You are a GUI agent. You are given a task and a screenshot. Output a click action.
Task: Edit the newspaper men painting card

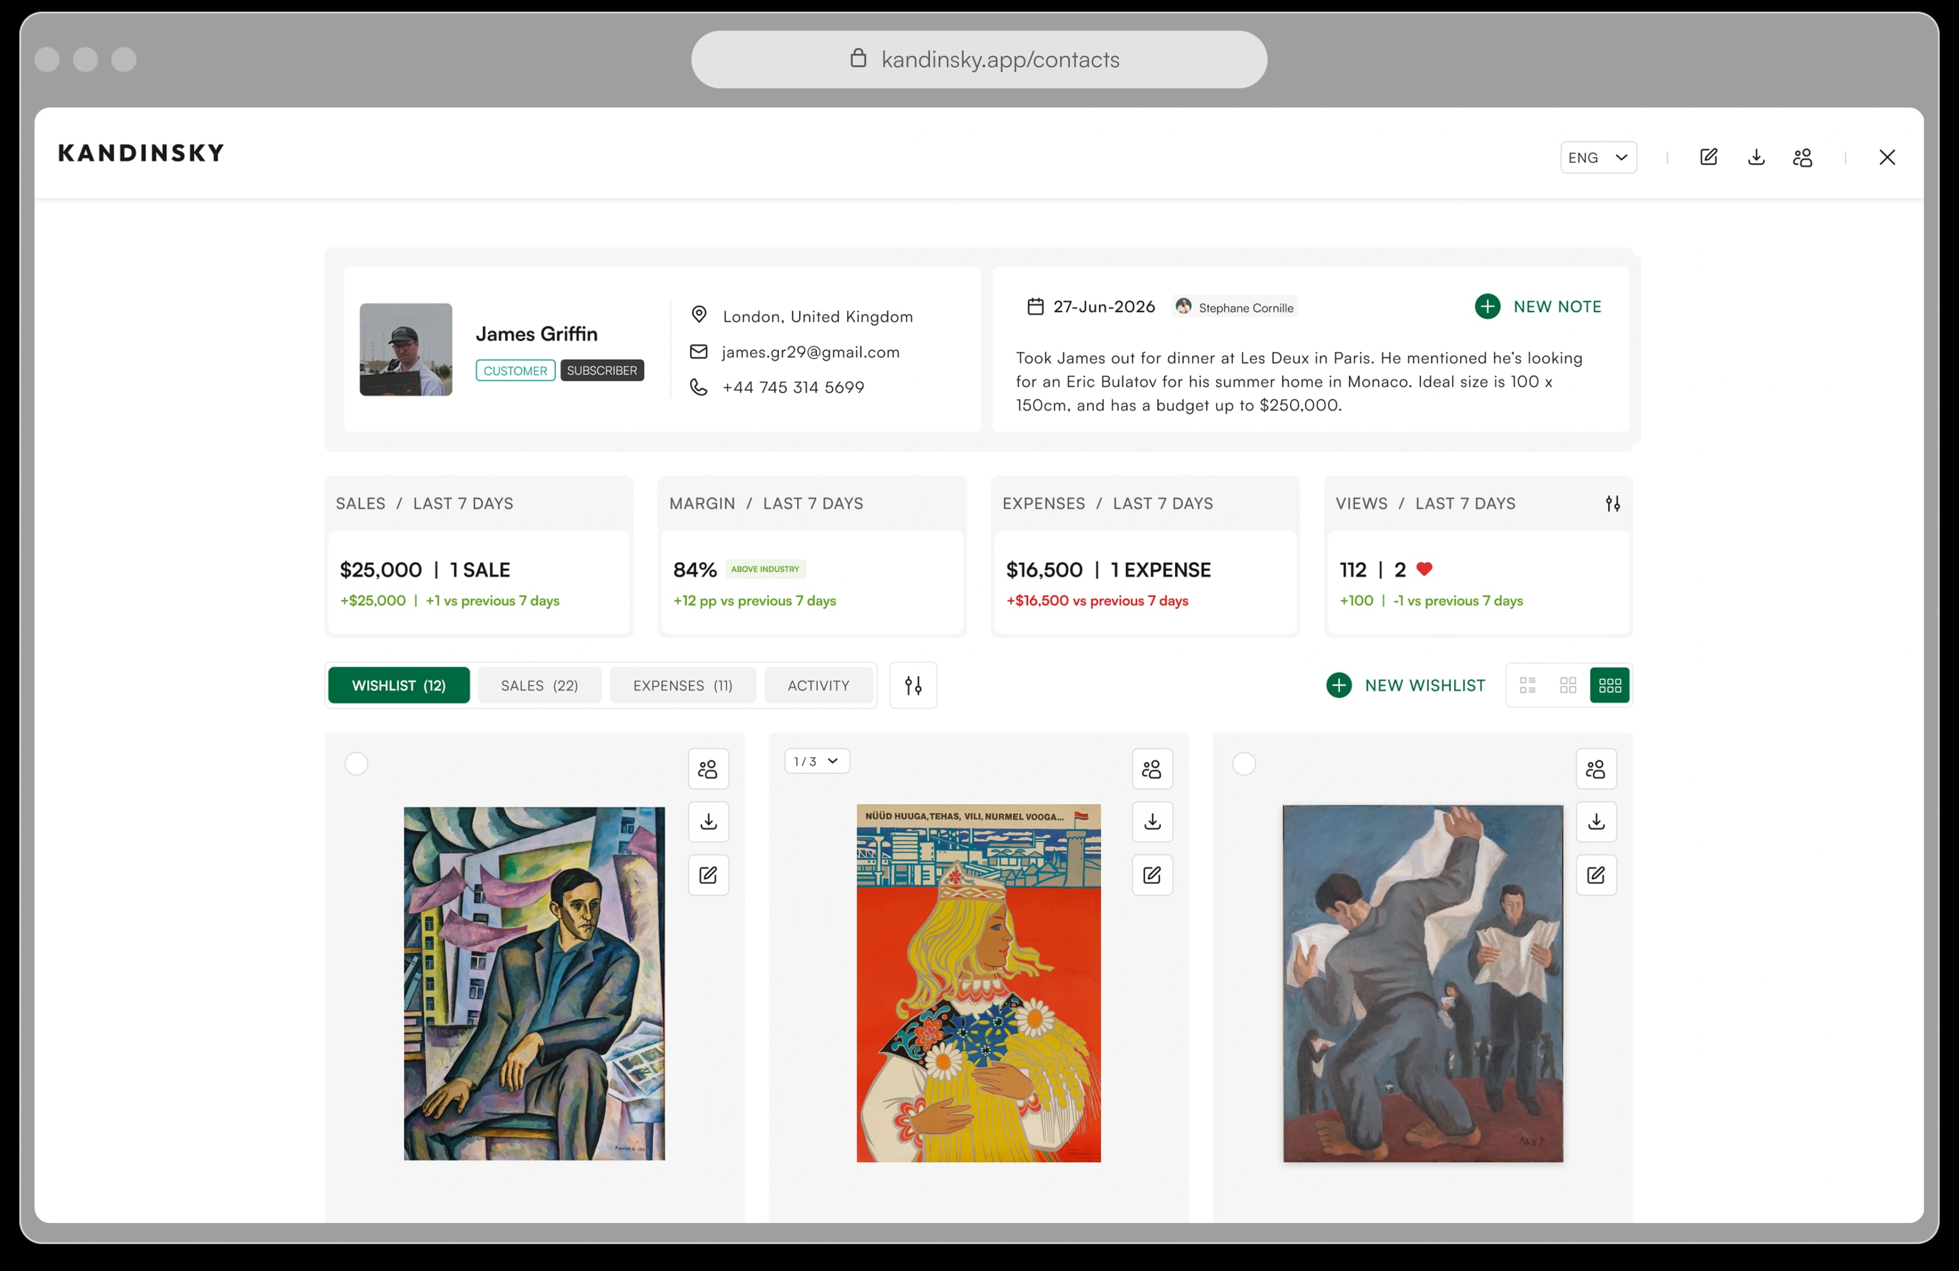pos(1596,875)
